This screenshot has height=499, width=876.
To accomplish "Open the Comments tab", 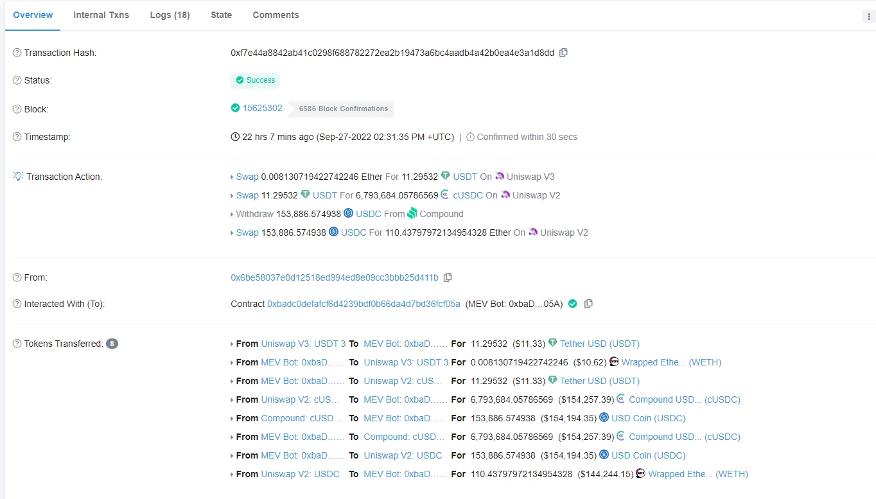I will tap(276, 15).
